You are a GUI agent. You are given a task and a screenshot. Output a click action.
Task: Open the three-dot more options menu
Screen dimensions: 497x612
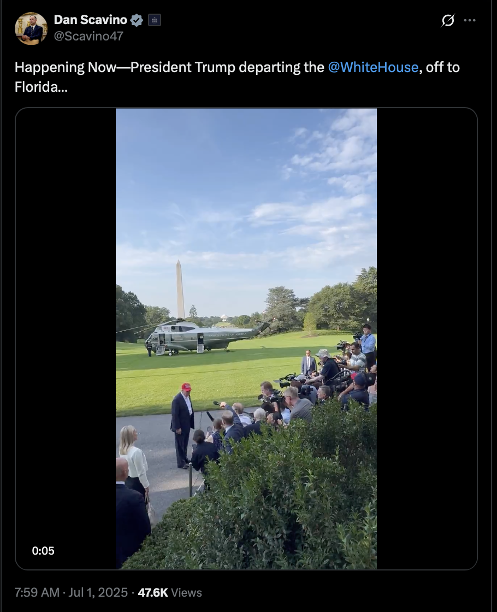coord(470,20)
